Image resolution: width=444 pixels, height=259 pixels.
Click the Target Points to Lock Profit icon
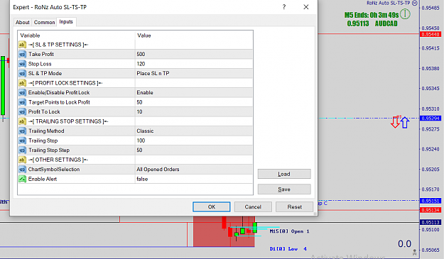(x=22, y=102)
